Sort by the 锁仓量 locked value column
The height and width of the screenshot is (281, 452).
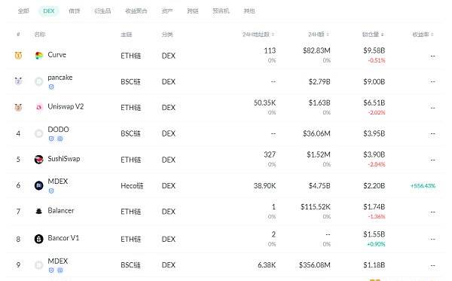pyautogui.click(x=373, y=35)
